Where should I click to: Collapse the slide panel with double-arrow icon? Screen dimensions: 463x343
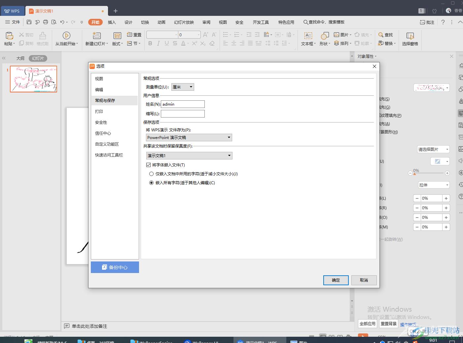tap(4, 58)
